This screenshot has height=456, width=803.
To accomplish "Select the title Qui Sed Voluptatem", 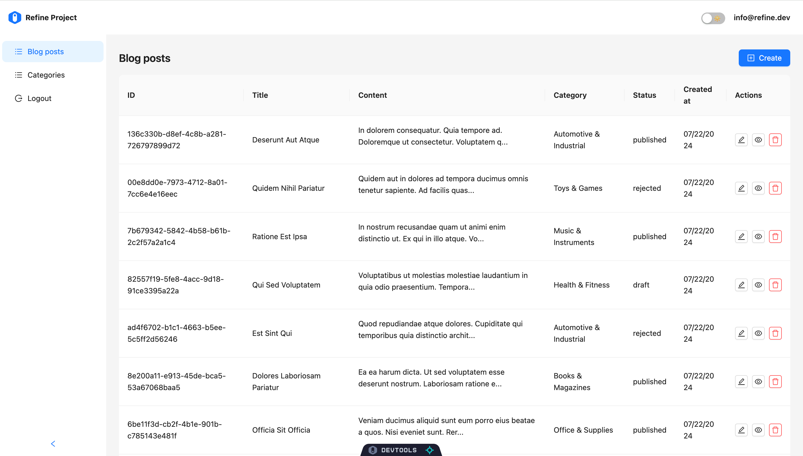I will 286,285.
